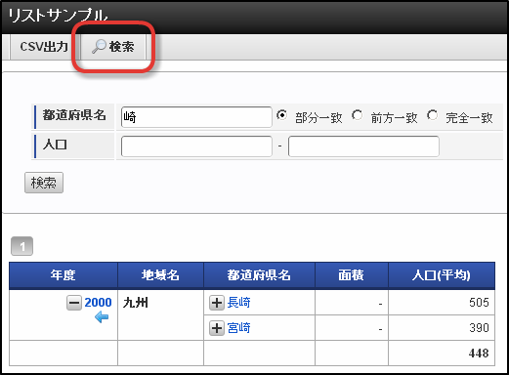Click the 人口 maximum value field
Image resolution: width=509 pixels, height=375 pixels.
[x=363, y=146]
